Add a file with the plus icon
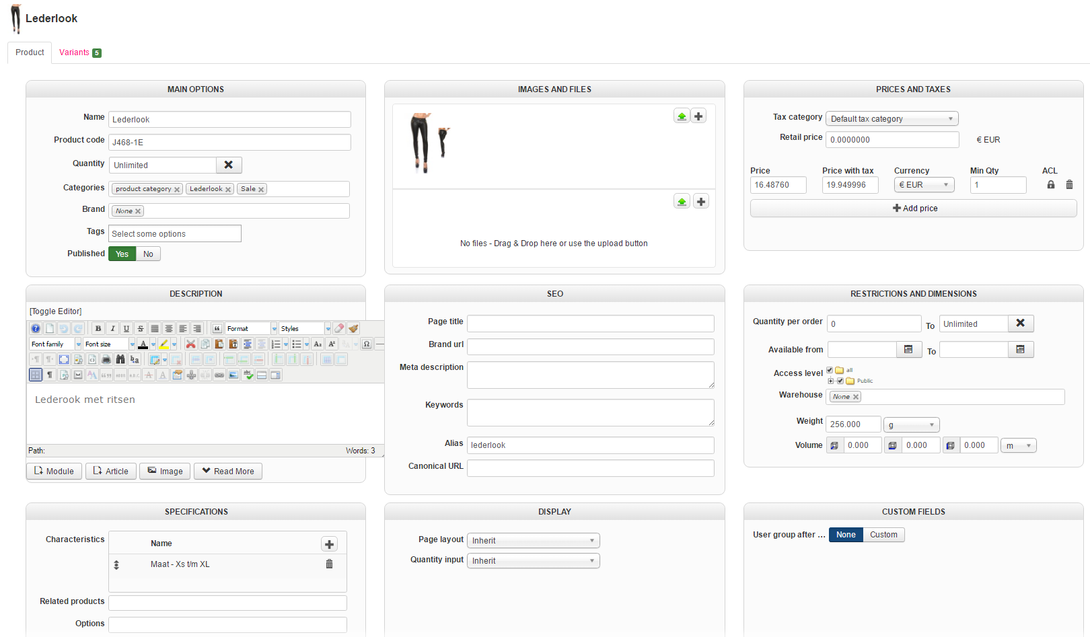Screen dimensions: 1090x637 click(x=701, y=201)
